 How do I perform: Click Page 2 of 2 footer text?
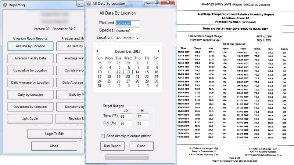tap(235, 158)
